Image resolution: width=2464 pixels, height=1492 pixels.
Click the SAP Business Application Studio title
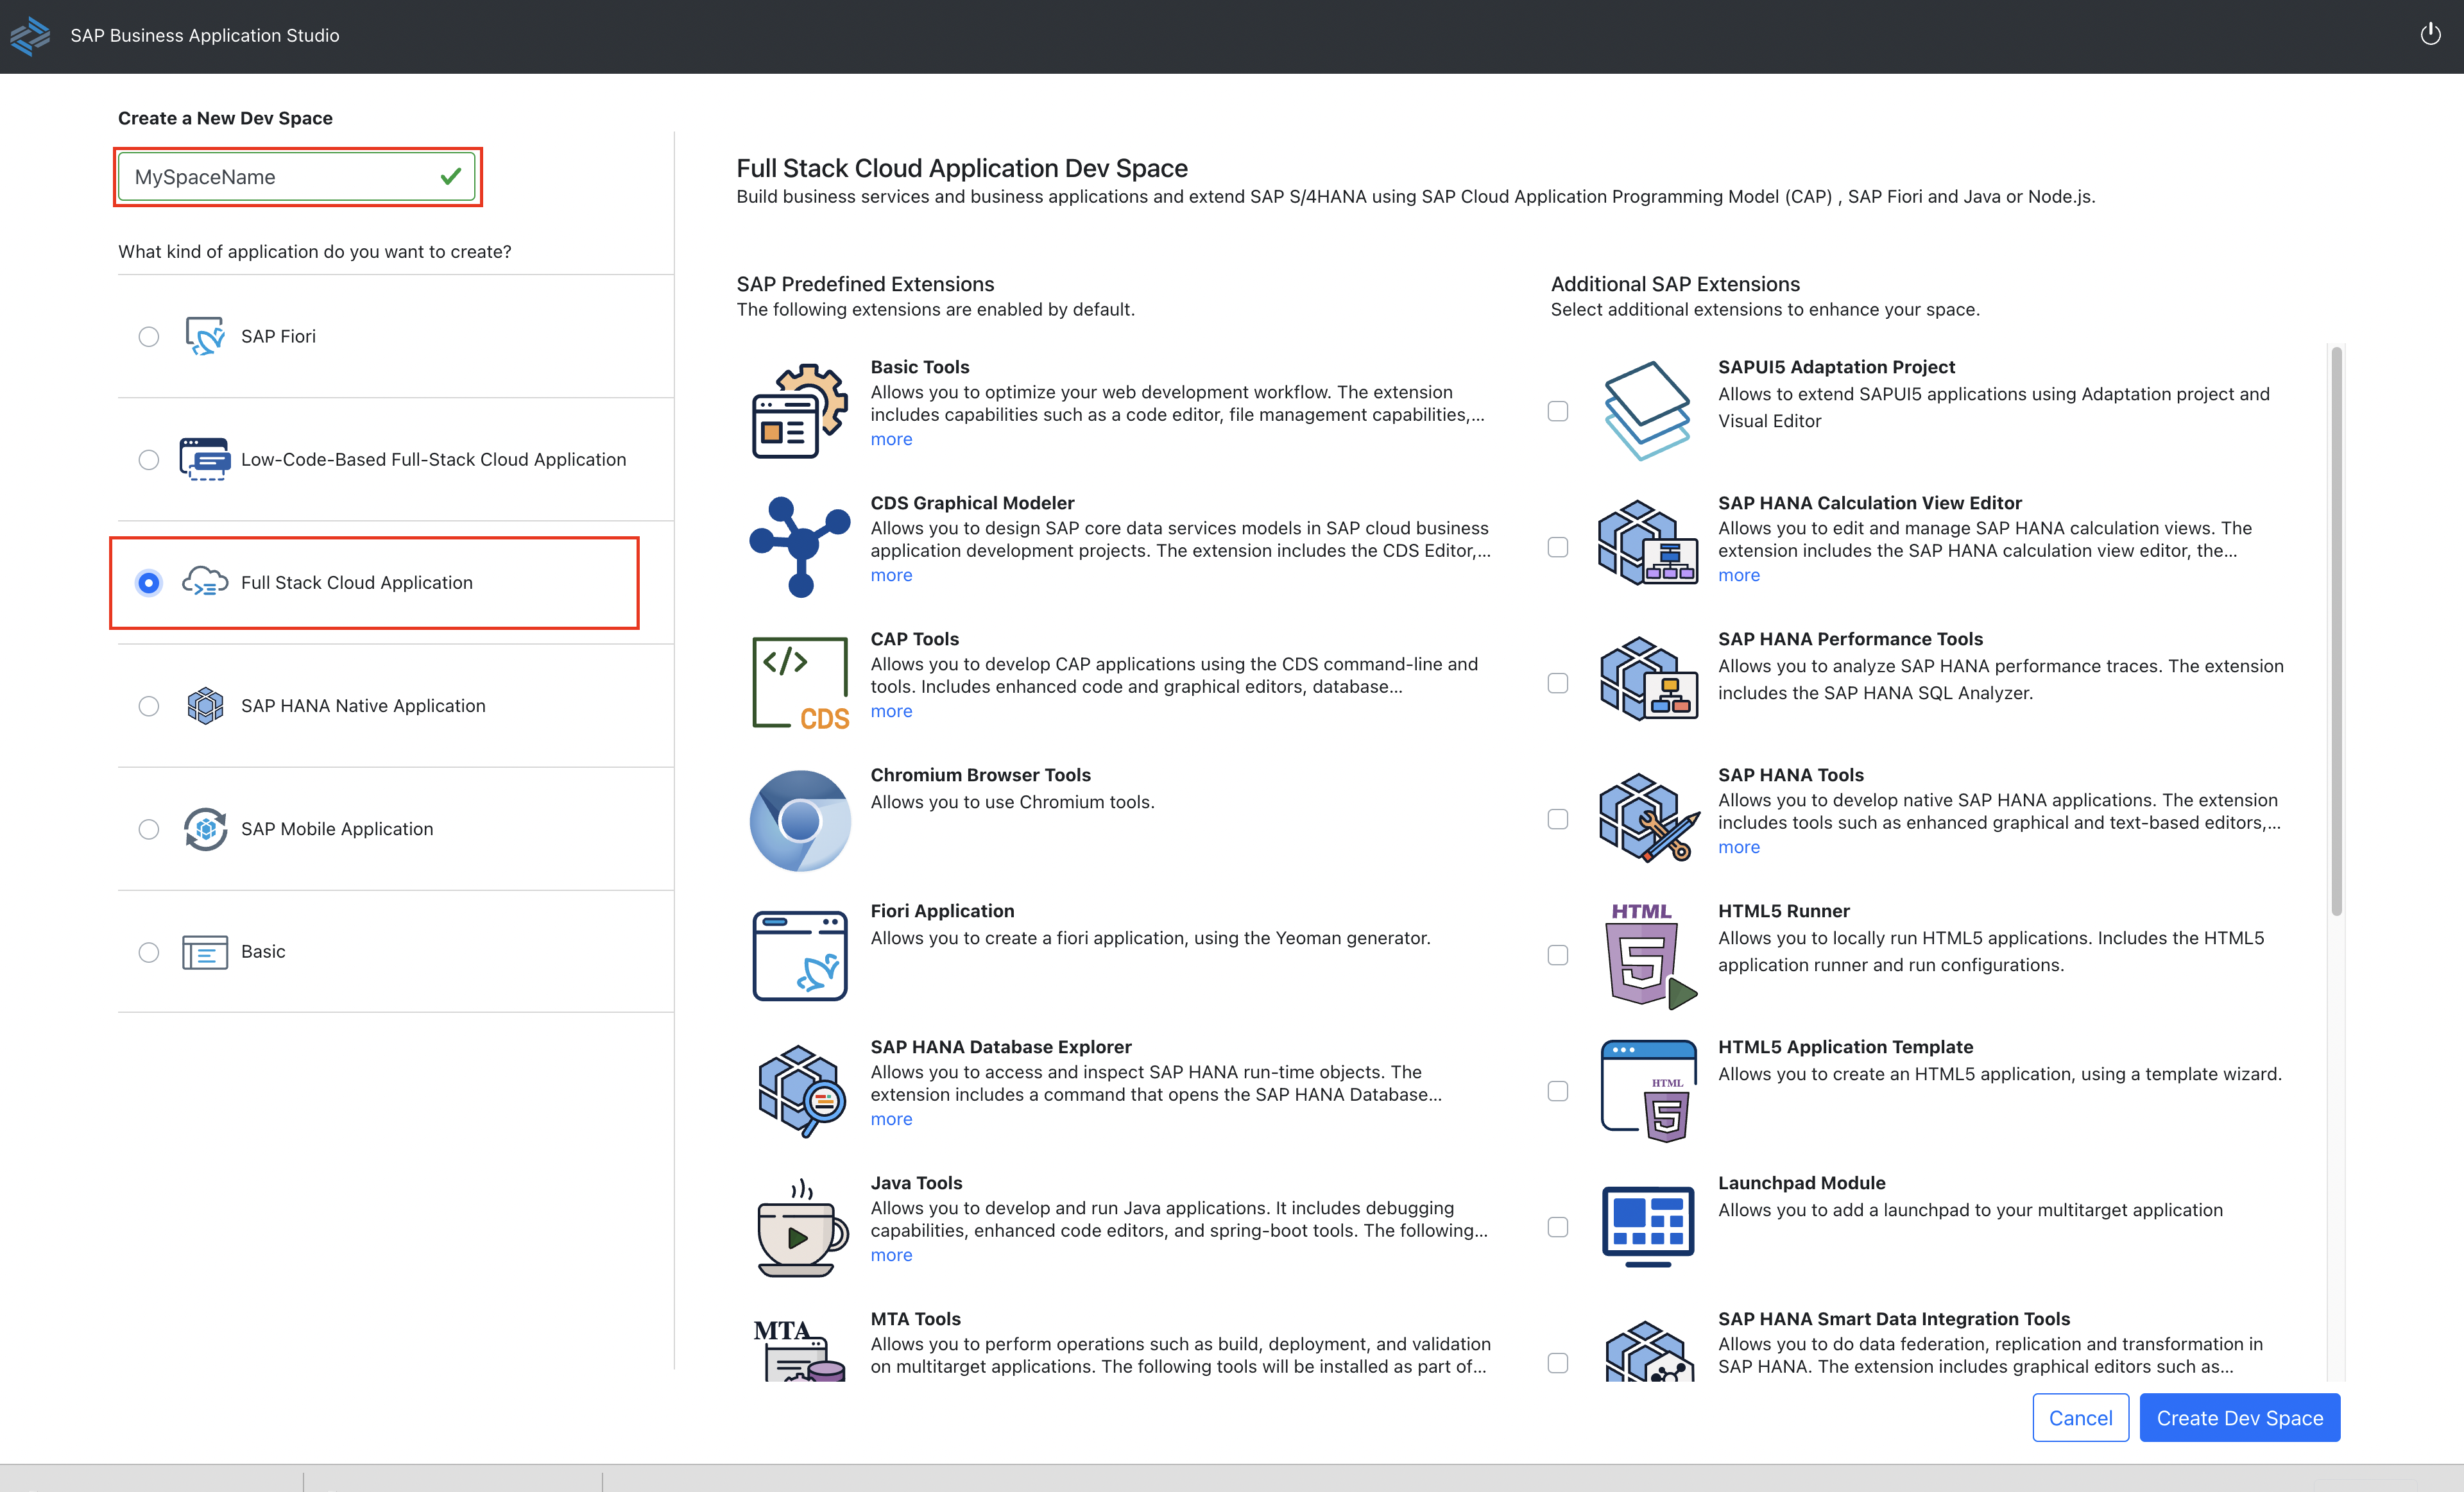pyautogui.click(x=205, y=36)
